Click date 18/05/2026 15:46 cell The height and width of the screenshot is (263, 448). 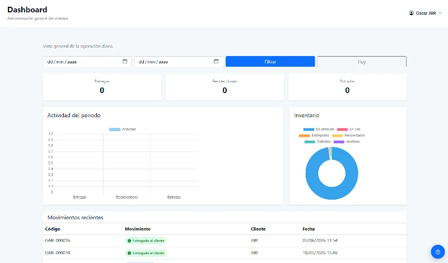[320, 253]
